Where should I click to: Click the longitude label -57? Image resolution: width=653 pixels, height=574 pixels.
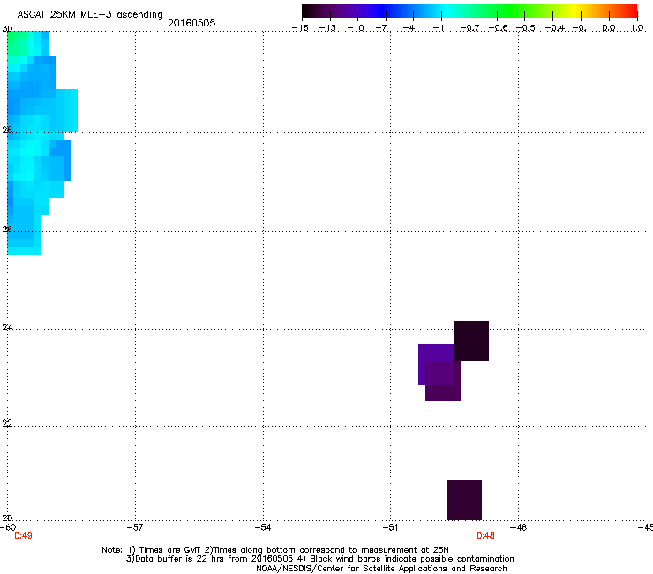pyautogui.click(x=135, y=527)
